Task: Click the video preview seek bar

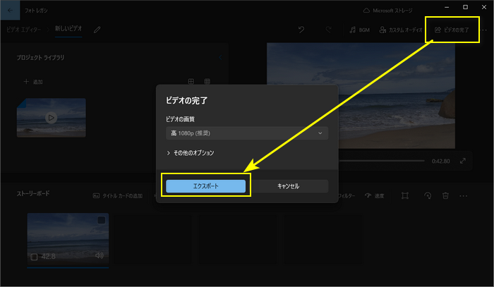Action: point(381,161)
